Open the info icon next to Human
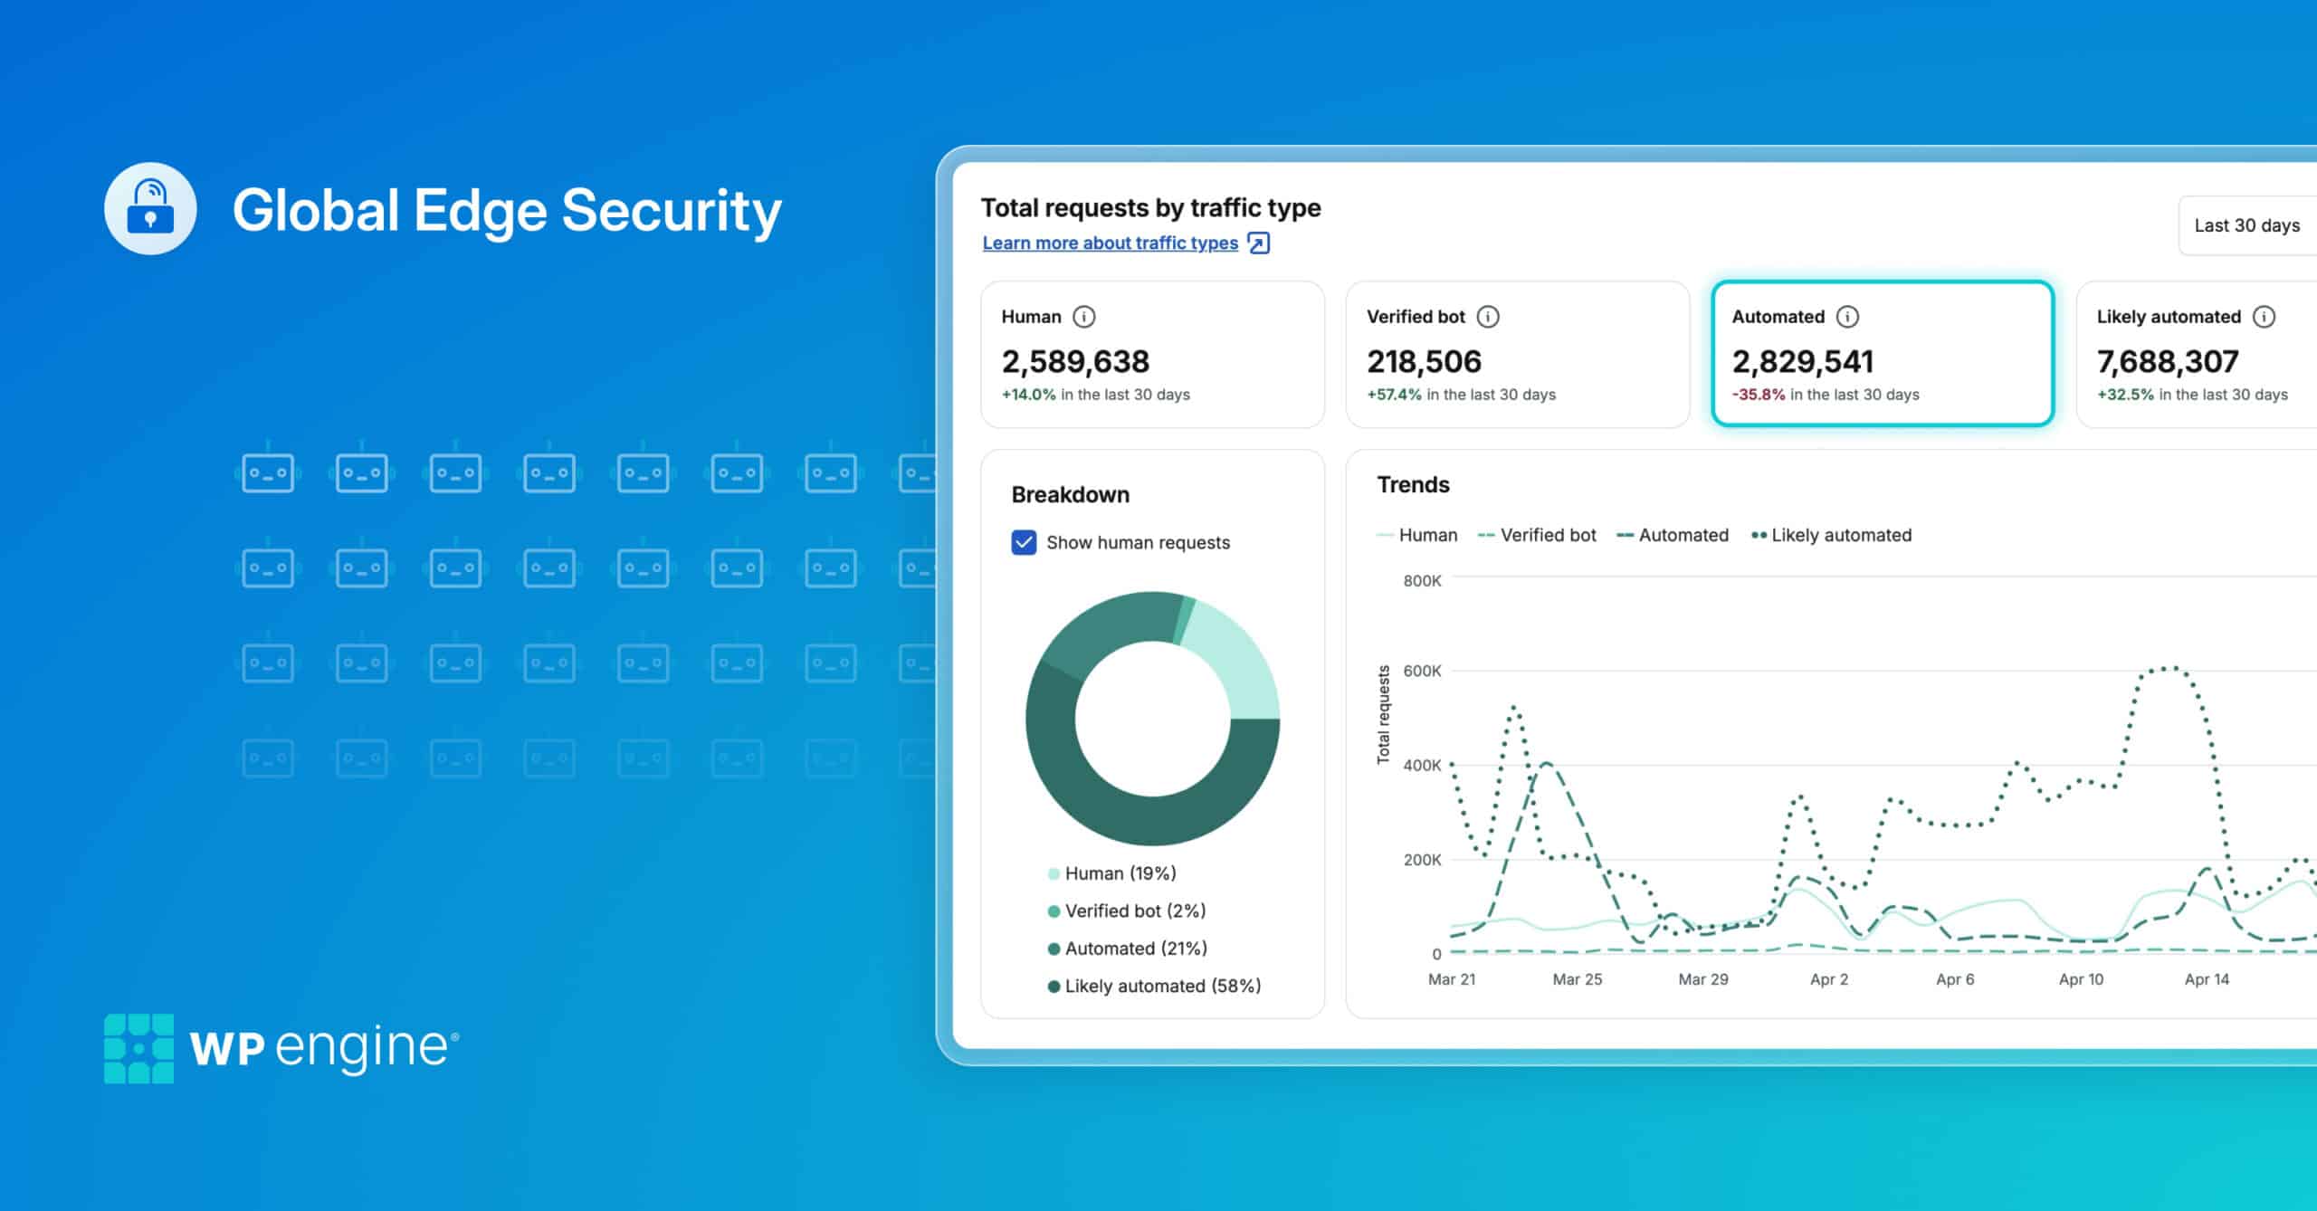 [1083, 317]
